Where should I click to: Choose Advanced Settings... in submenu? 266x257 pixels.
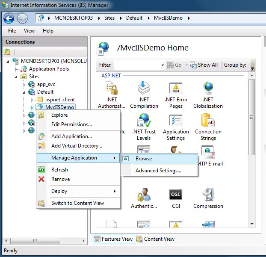coord(159,171)
